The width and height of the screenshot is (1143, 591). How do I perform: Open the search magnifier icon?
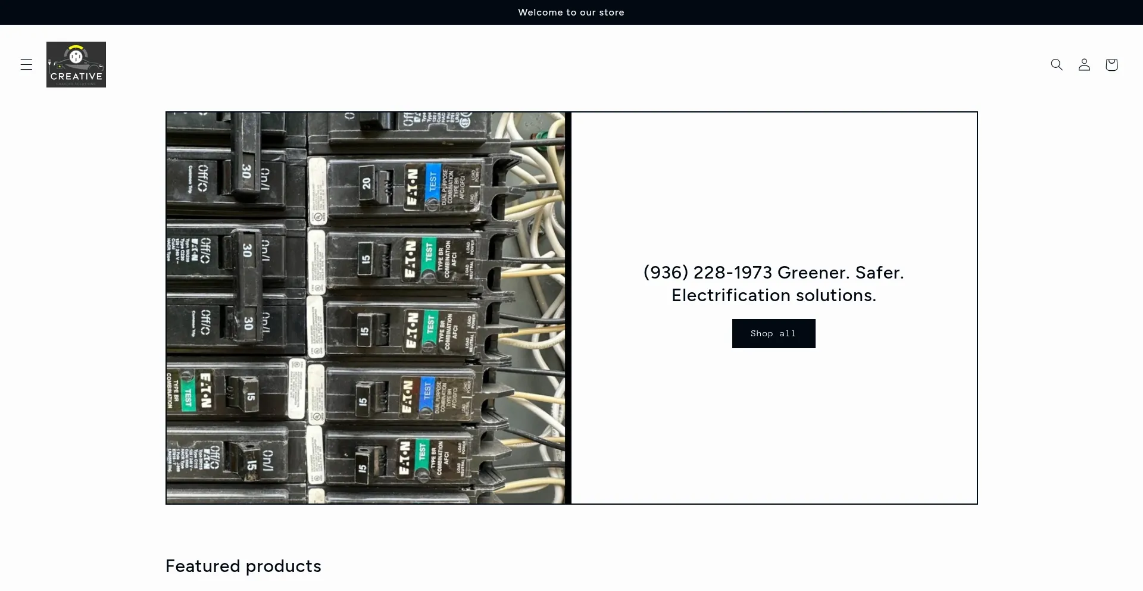click(x=1057, y=64)
